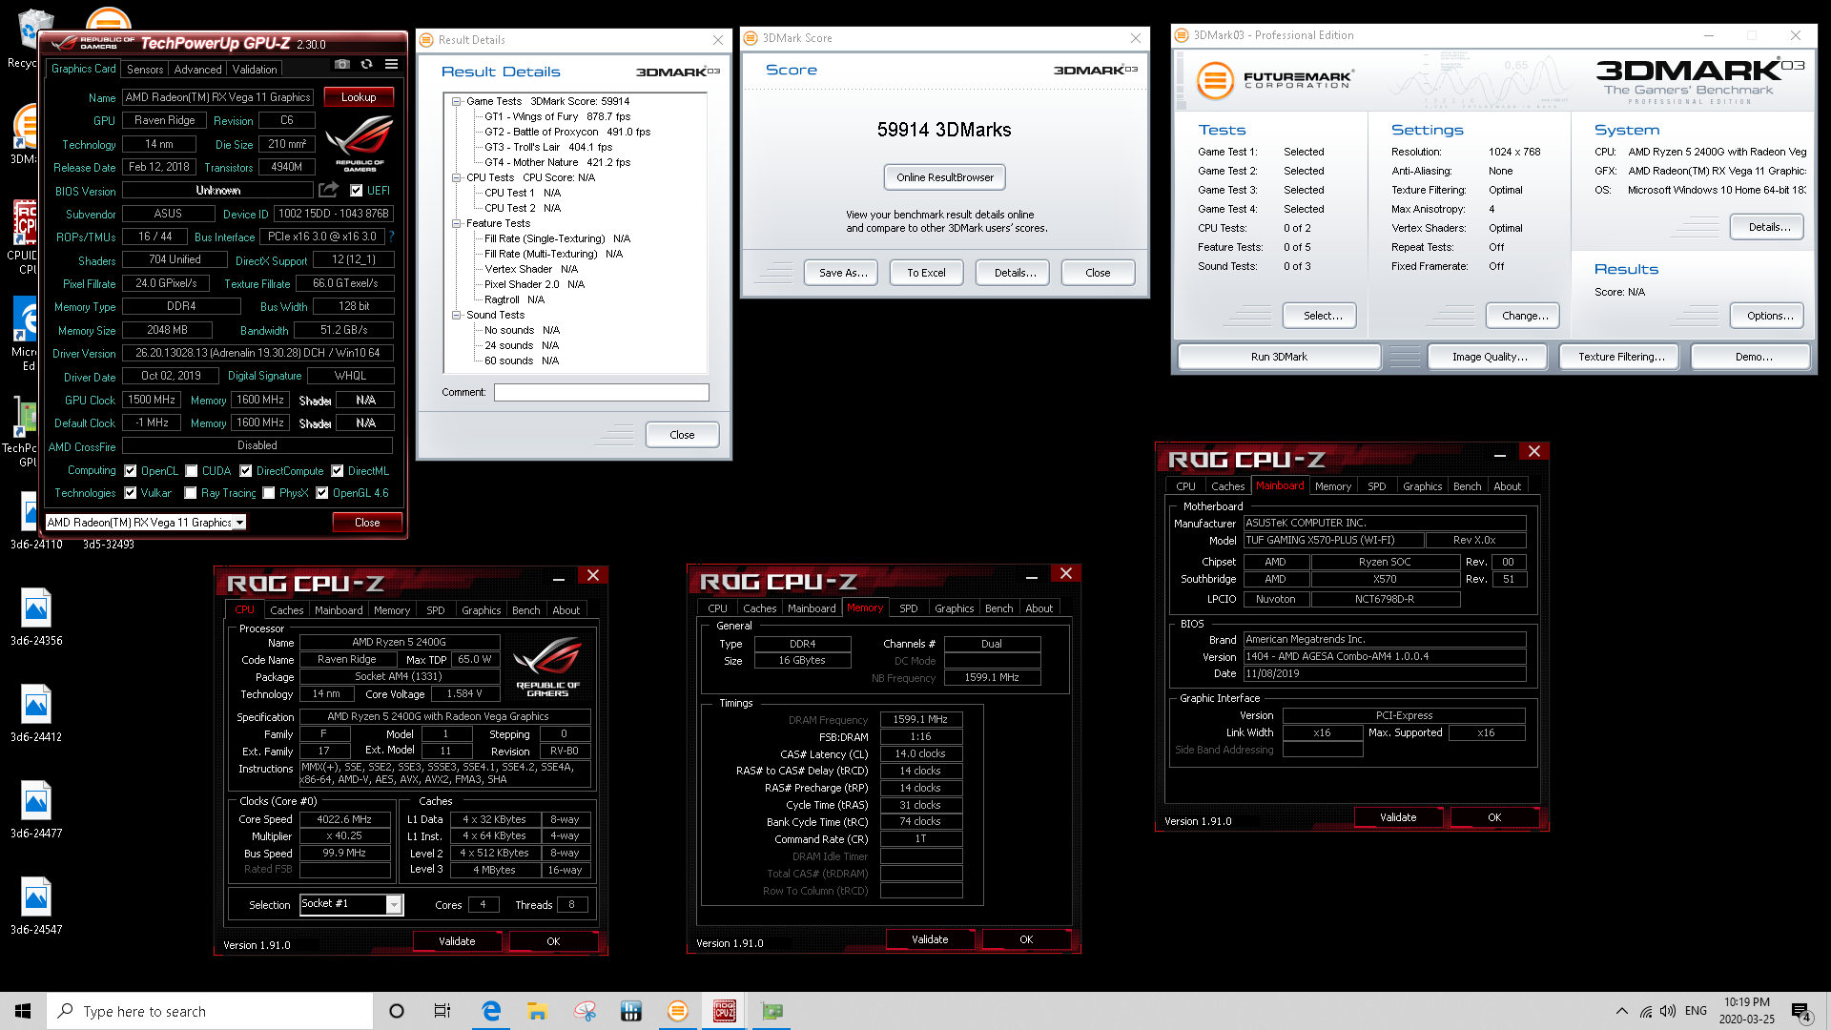The width and height of the screenshot is (1831, 1030).
Task: Toggle the PhysX checkbox
Action: click(269, 493)
